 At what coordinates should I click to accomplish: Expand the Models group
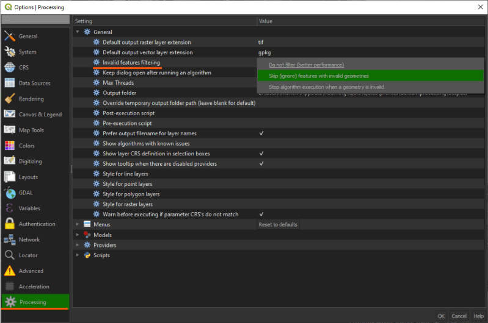(x=78, y=235)
